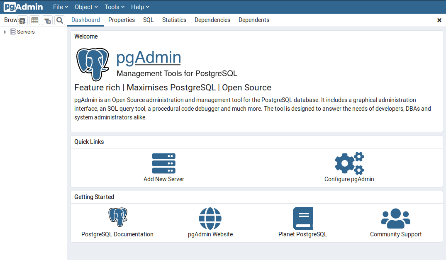Open the Planet PostgreSQL book icon
Viewport: 446px width, 260px height.
(x=302, y=218)
